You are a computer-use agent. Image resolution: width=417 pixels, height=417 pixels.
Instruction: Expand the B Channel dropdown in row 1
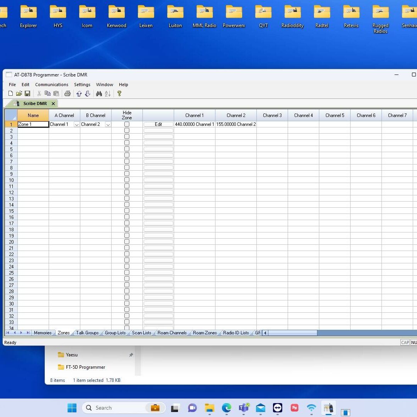(108, 124)
